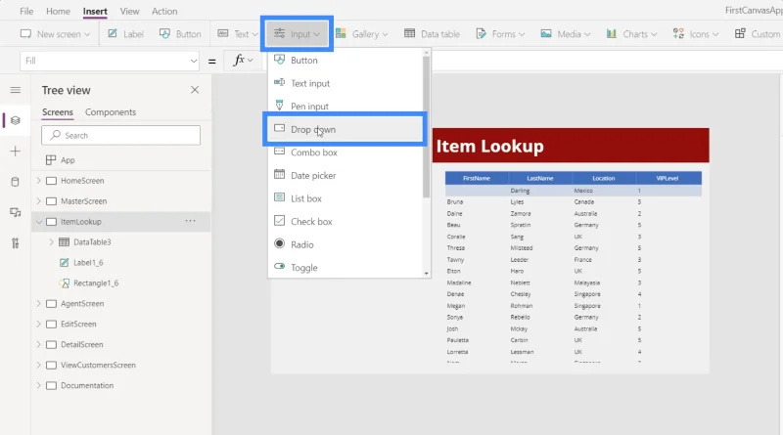
Task: Switch to the View ribbon tab
Action: [129, 11]
